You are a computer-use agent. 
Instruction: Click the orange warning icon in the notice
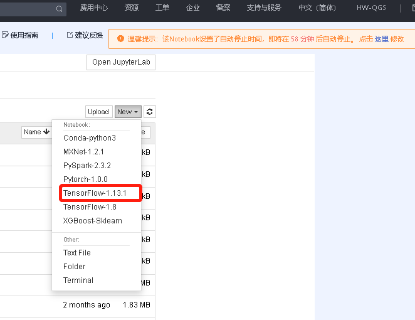click(x=120, y=39)
